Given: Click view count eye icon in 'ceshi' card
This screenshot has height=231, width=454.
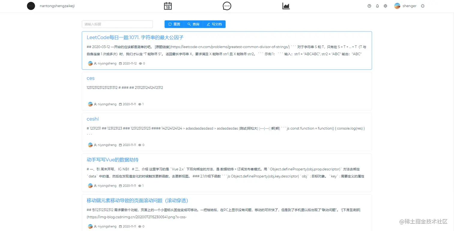Looking at the screenshot, I should pos(140,145).
